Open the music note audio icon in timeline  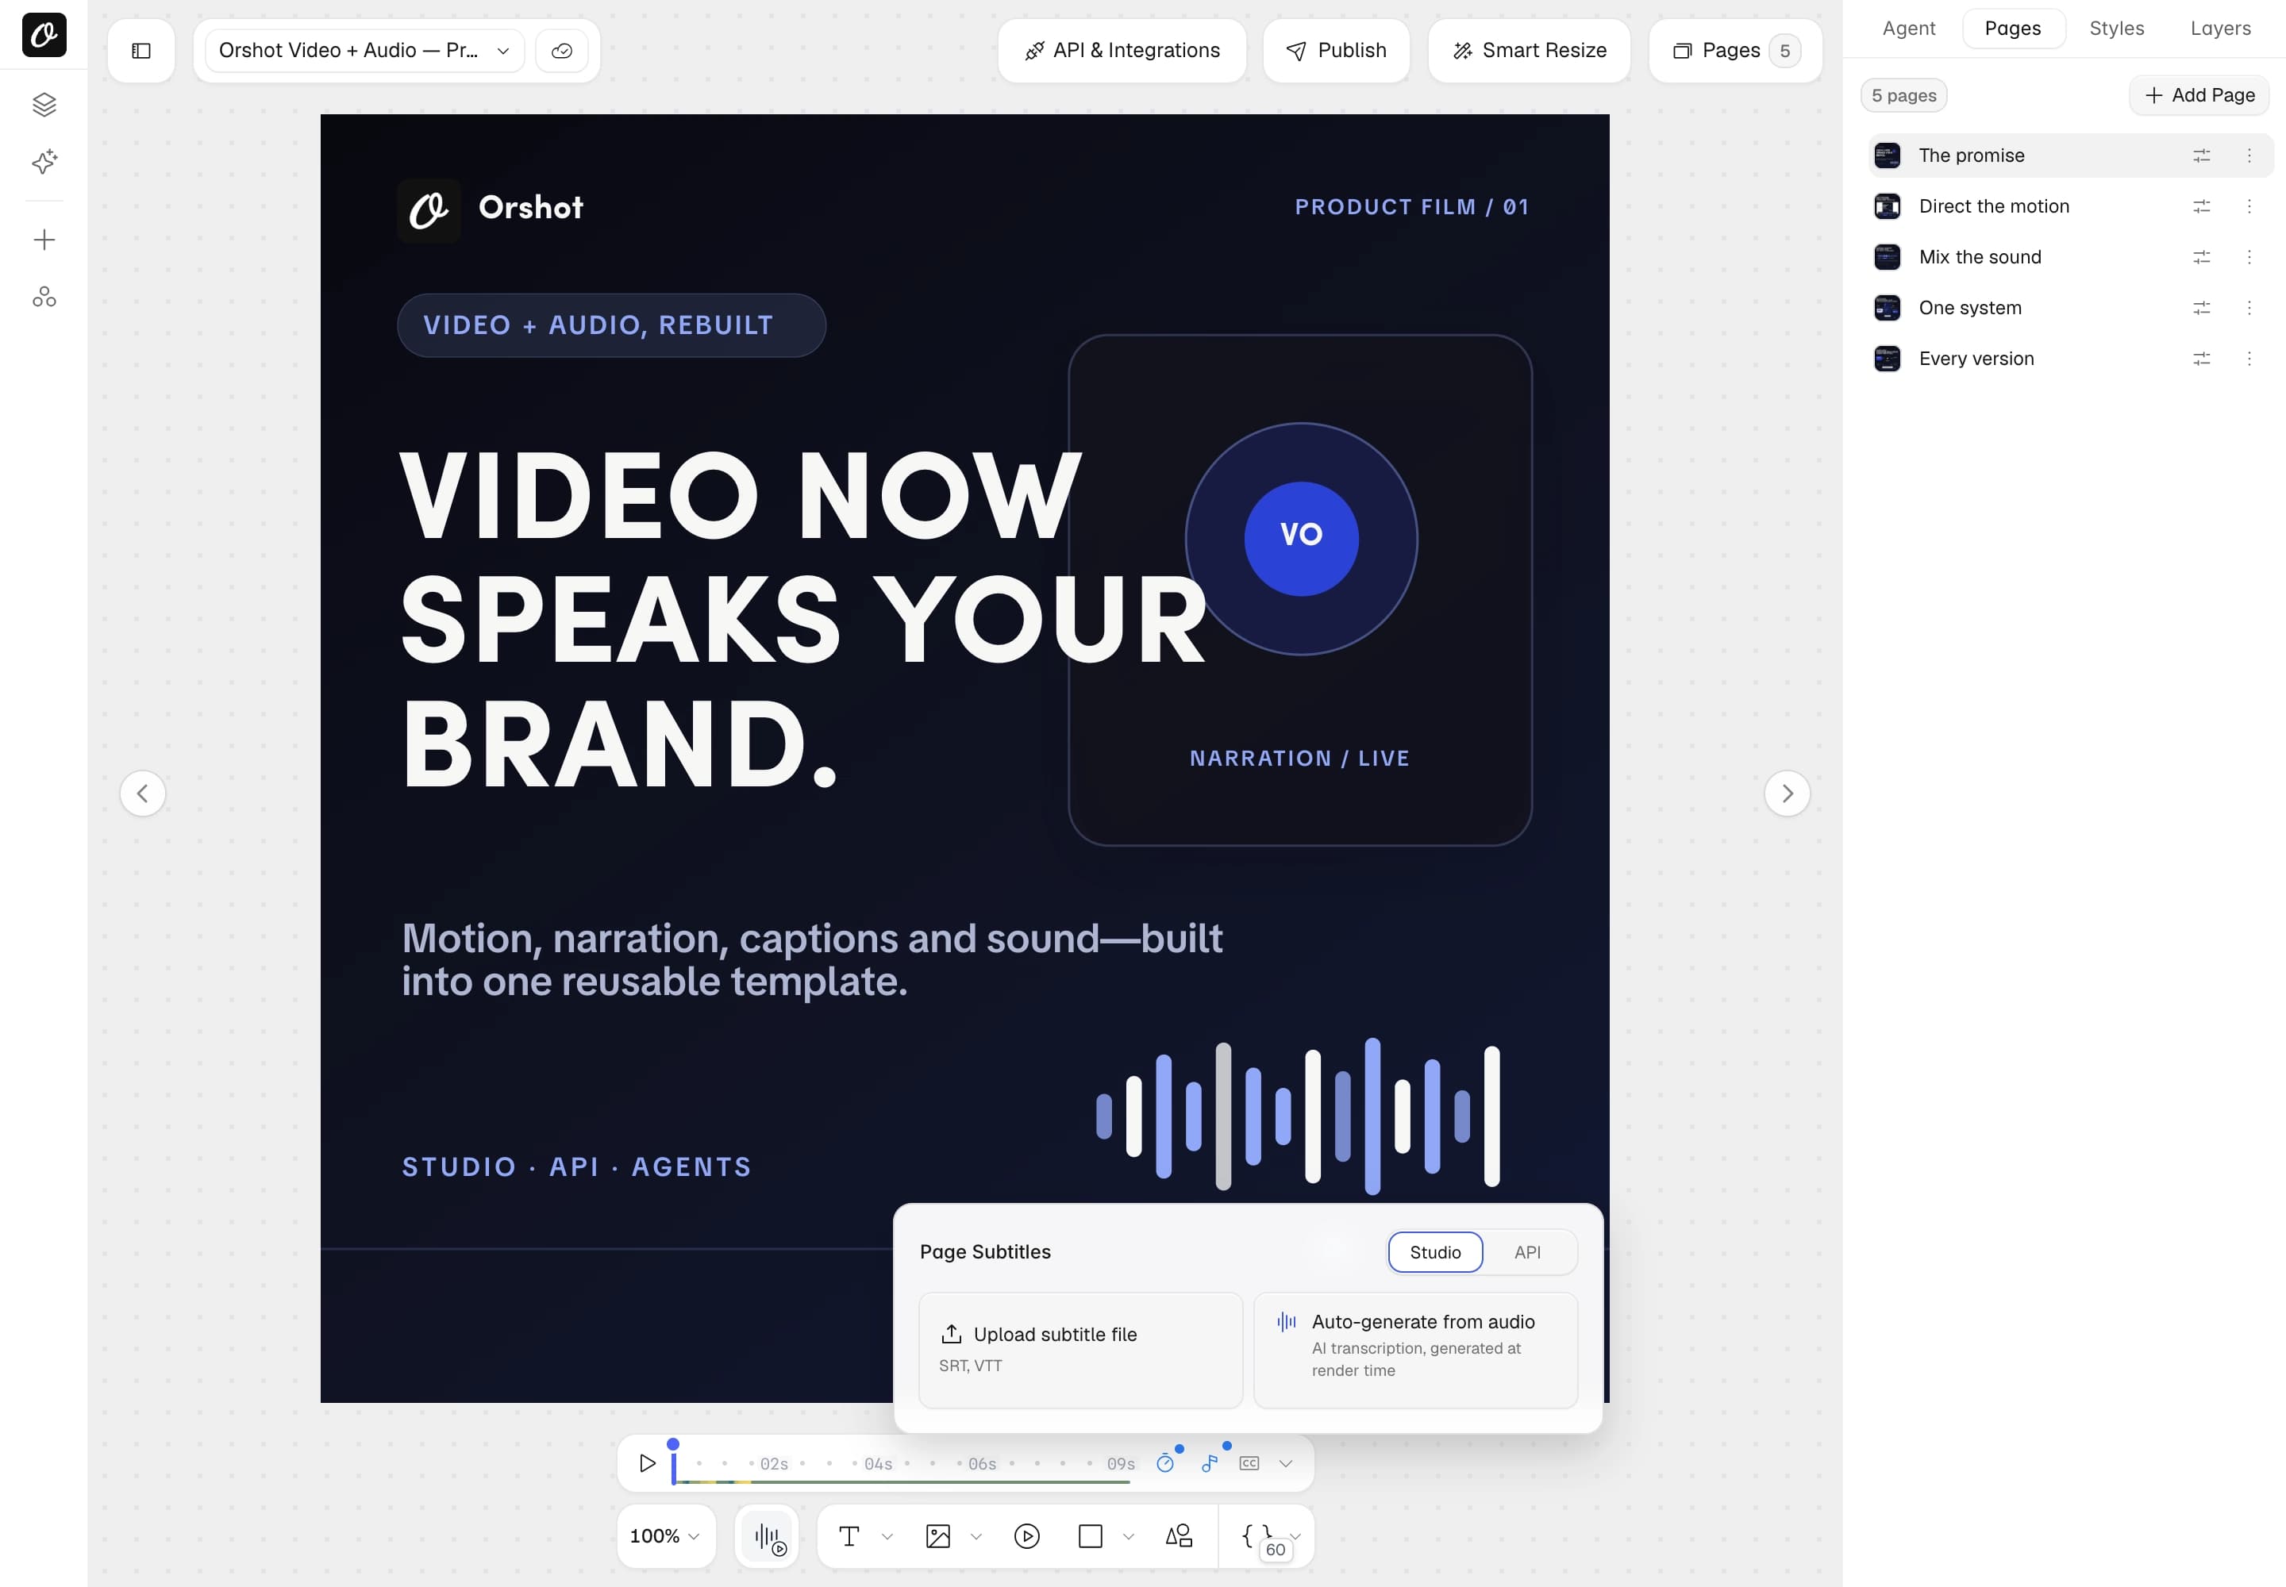(1210, 1462)
